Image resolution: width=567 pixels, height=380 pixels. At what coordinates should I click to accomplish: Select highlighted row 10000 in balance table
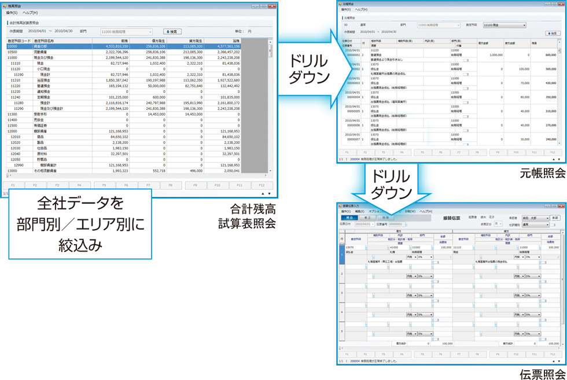pyautogui.click(x=124, y=46)
